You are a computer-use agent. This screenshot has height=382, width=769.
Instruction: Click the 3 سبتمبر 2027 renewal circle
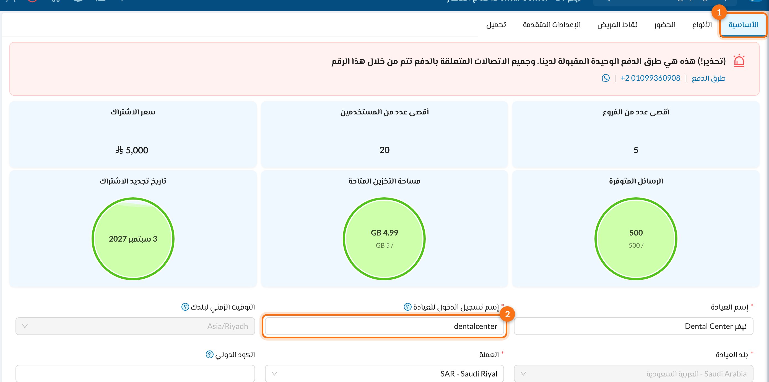click(x=133, y=239)
